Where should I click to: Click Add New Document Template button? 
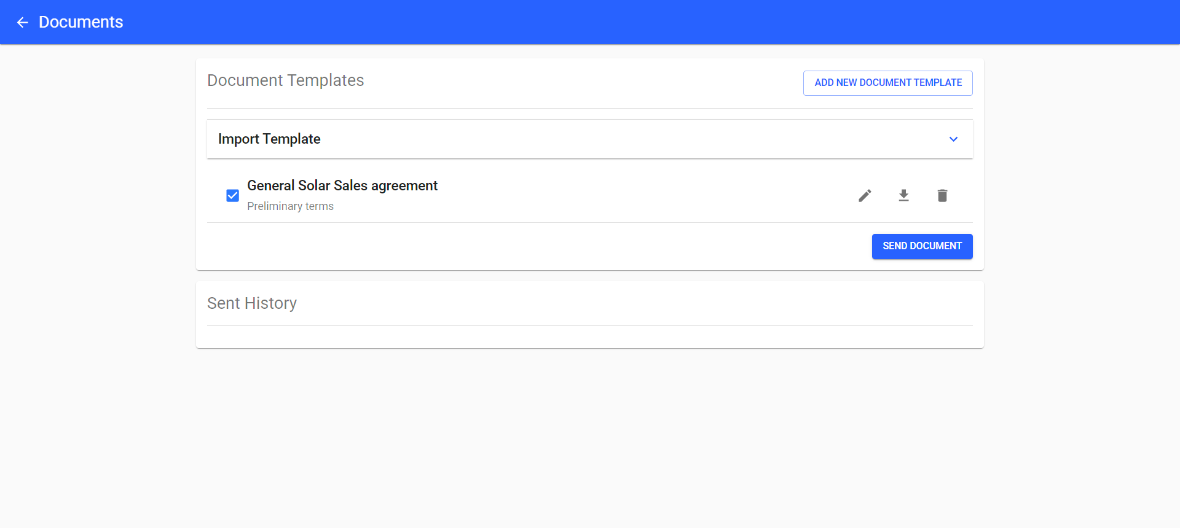887,83
